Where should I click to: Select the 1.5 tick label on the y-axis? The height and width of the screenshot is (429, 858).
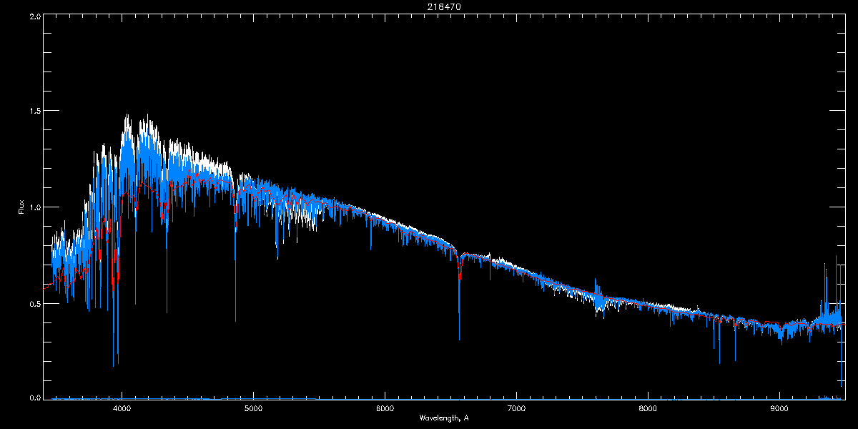[x=34, y=111]
